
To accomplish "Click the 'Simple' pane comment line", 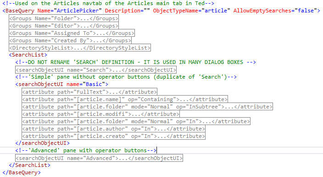I will pos(126,77).
